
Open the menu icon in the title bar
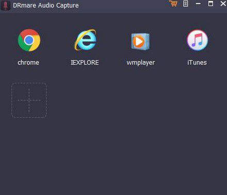pyautogui.click(x=185, y=4)
